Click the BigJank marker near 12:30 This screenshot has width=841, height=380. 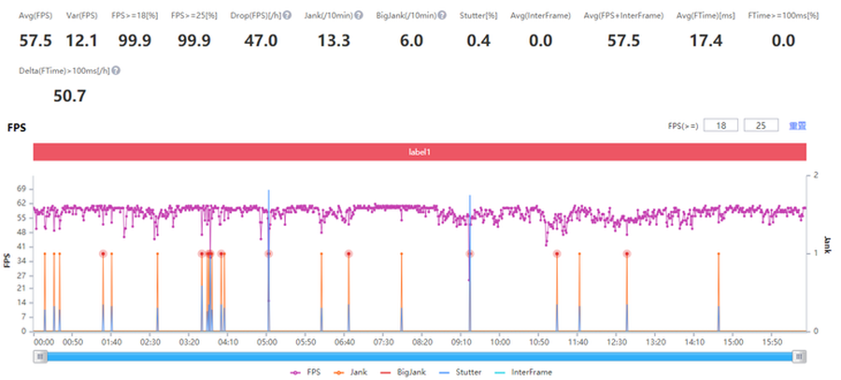626,253
